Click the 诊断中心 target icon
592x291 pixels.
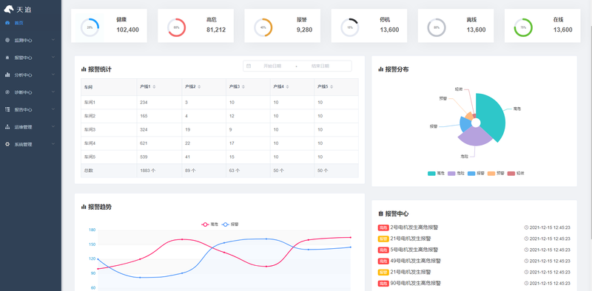(7, 92)
